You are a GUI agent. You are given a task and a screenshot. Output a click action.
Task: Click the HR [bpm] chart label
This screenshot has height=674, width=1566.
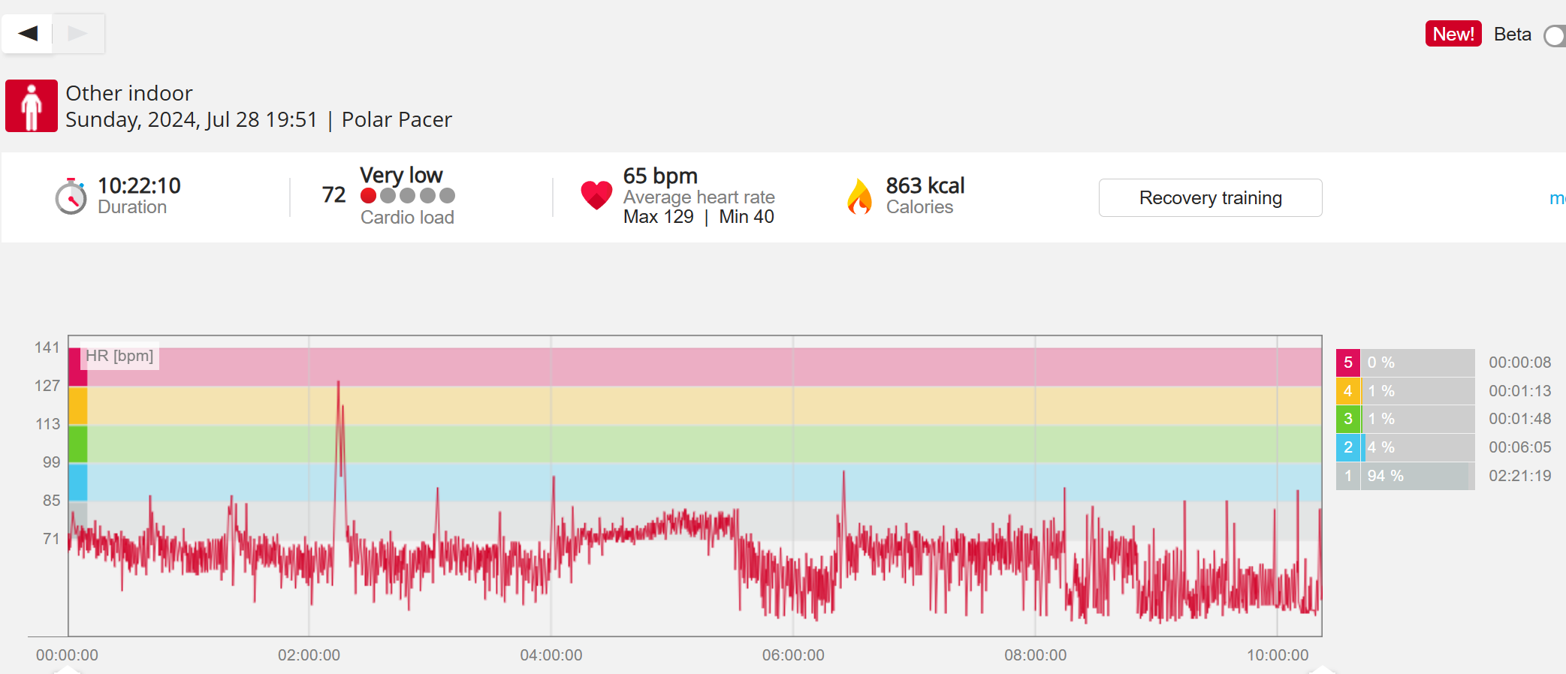point(119,356)
